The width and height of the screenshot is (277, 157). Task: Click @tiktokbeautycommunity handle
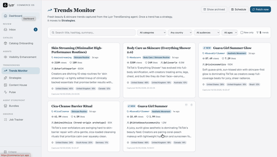tap(145, 122)
